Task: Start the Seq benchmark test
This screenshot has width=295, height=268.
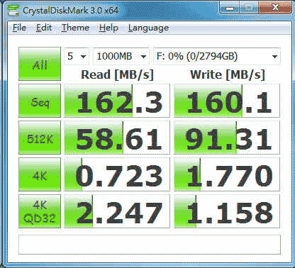Action: tap(40, 101)
